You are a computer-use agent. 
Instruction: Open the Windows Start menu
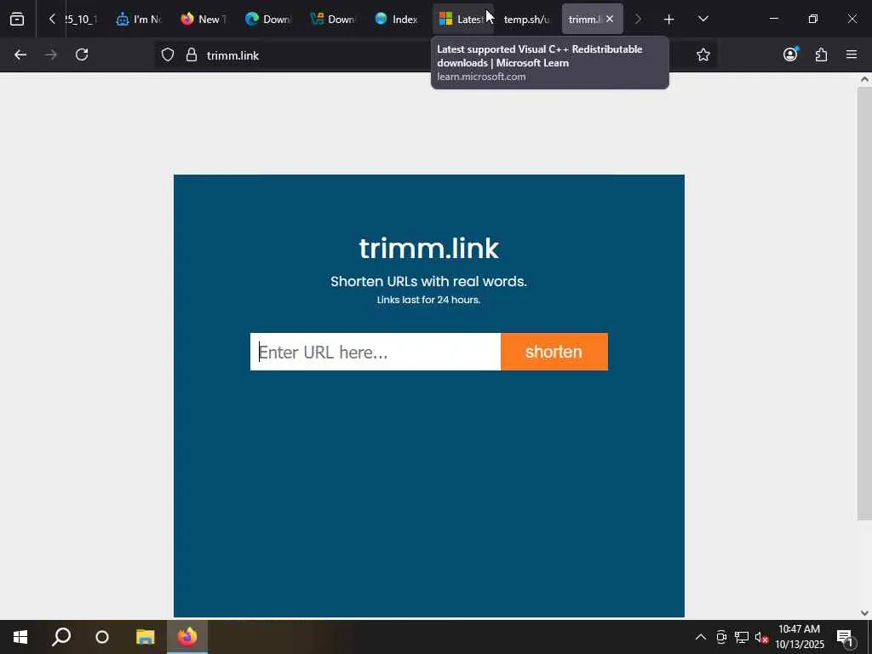tap(20, 637)
